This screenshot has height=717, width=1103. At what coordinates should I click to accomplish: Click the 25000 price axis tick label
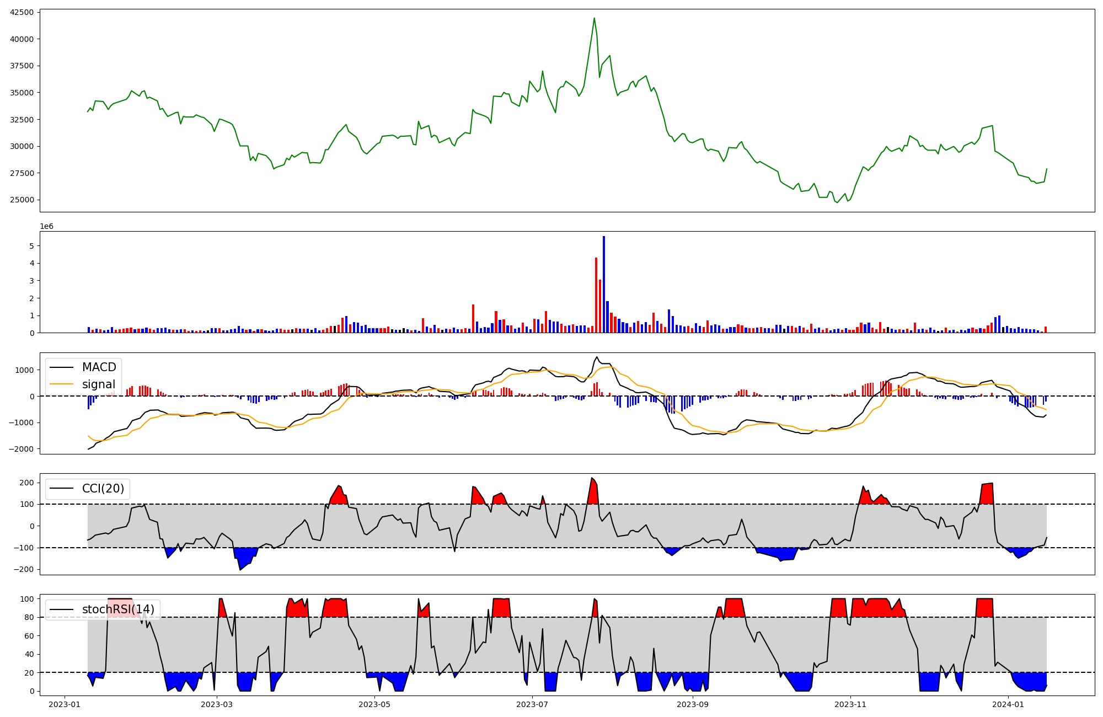[x=22, y=200]
